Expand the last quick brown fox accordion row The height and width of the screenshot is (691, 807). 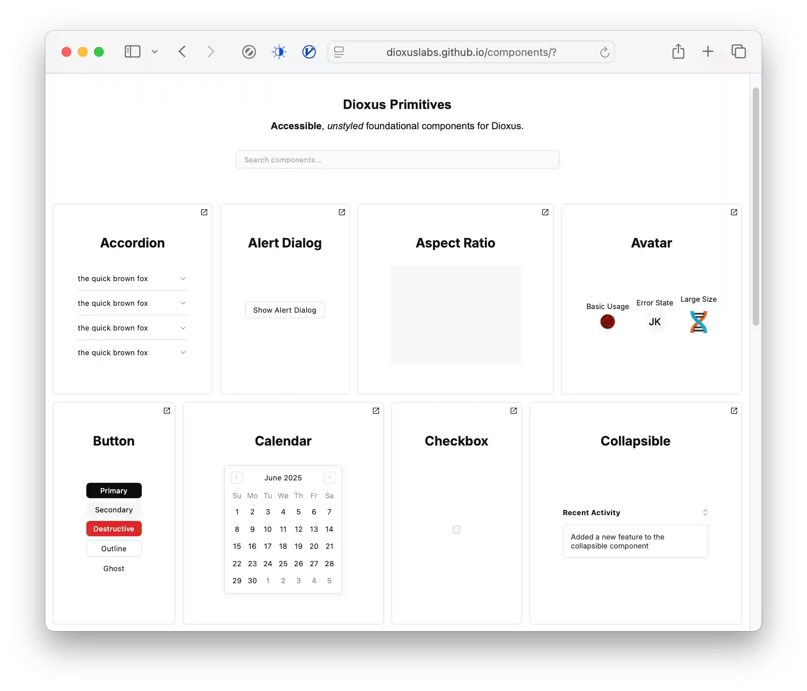[x=132, y=353]
